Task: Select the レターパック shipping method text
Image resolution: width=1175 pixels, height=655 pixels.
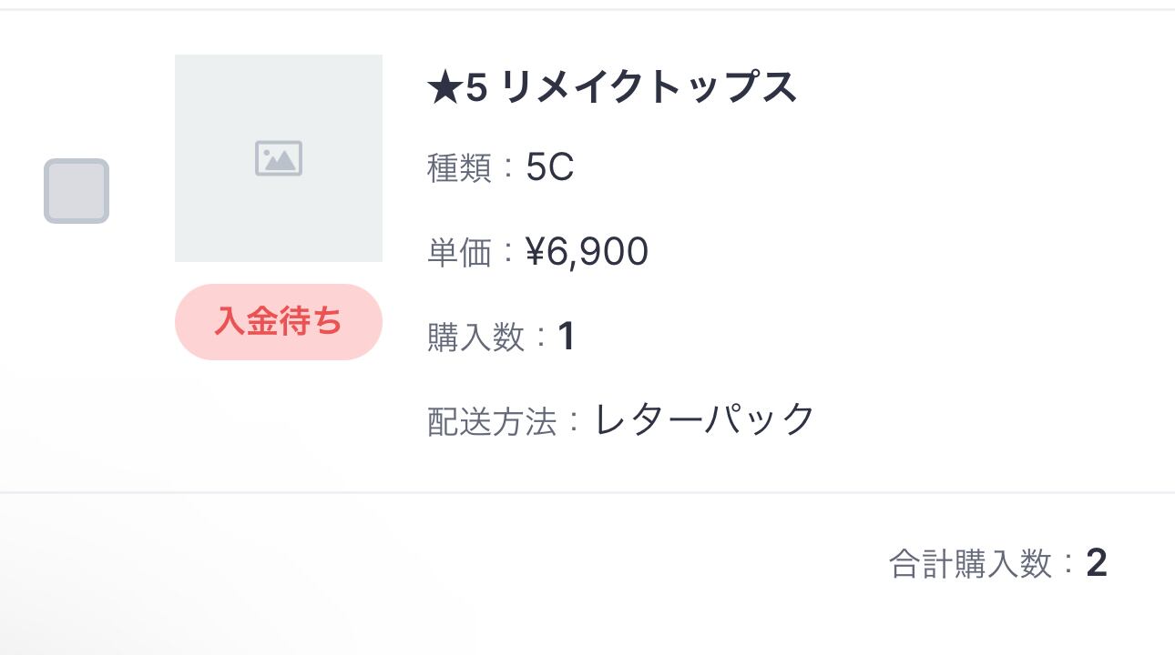Action: click(x=705, y=419)
